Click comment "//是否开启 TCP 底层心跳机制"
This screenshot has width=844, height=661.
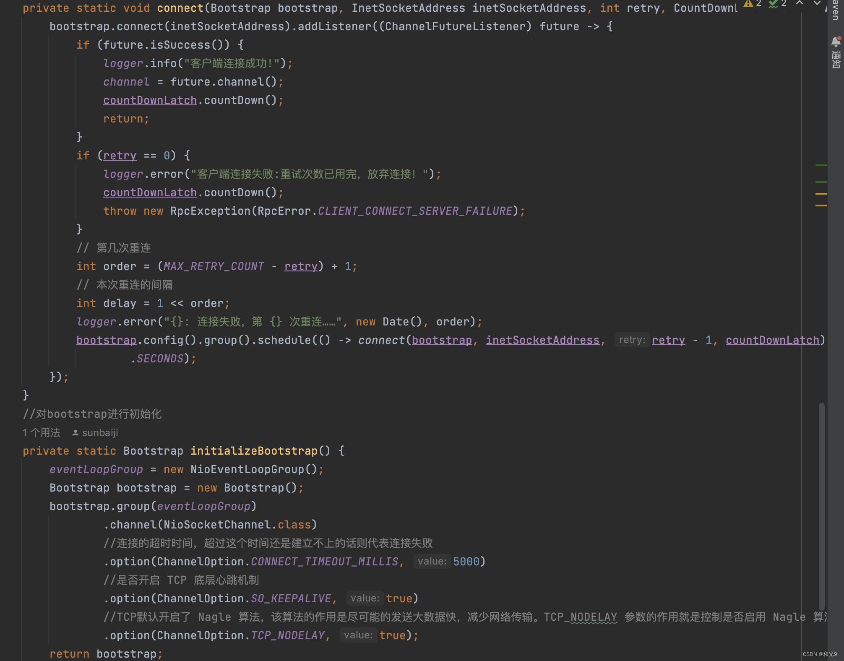click(x=181, y=580)
